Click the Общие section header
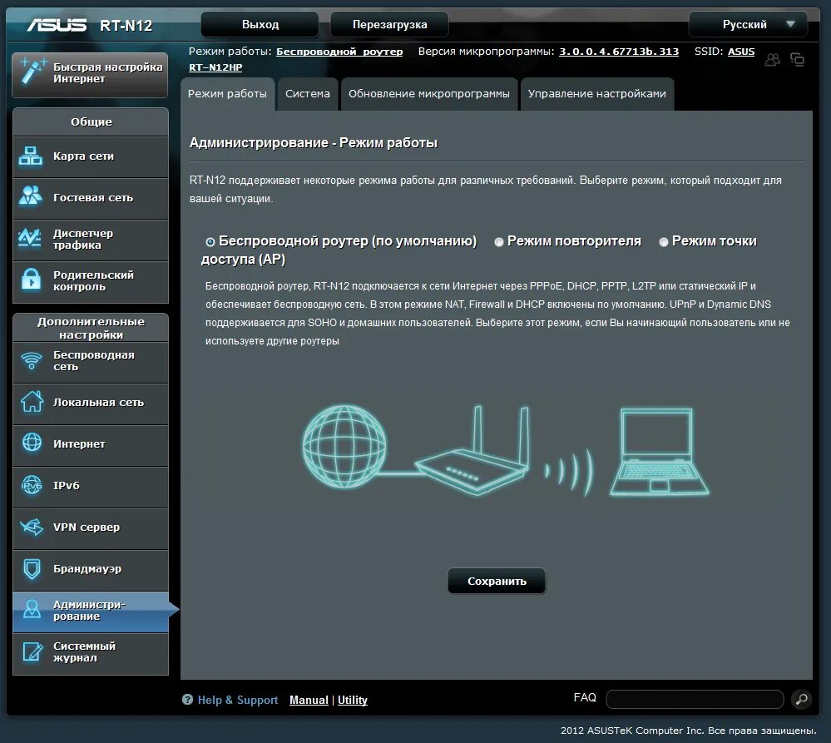Viewport: 831px width, 743px height. 91,121
